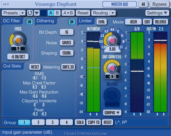Expand the Routing dropdown arrow
171x136 pixels.
coord(113,13)
